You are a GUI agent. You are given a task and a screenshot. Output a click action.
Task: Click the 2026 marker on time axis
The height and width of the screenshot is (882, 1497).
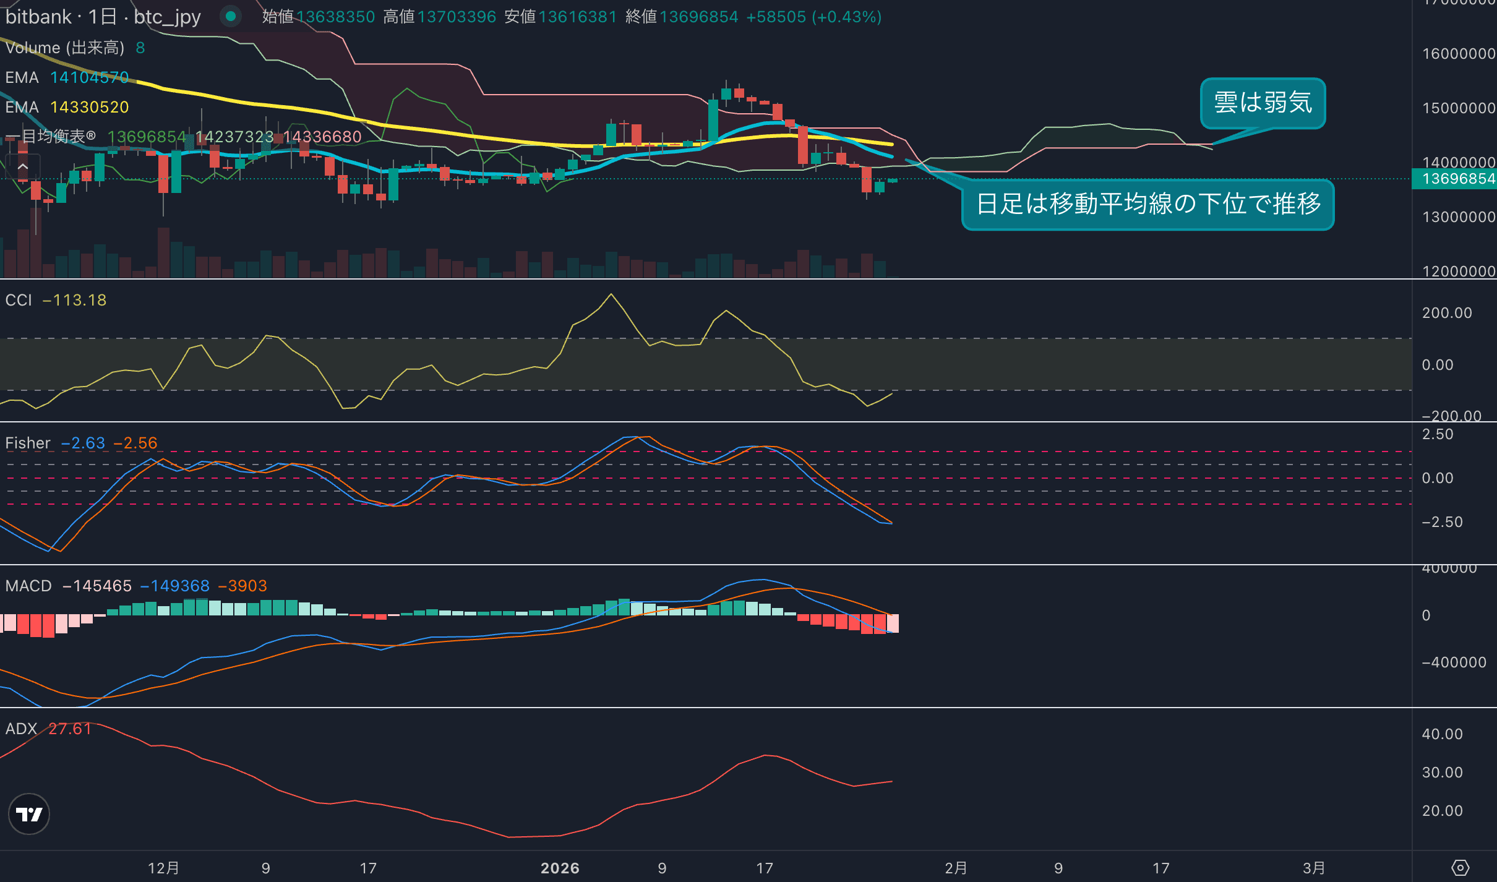(x=560, y=868)
